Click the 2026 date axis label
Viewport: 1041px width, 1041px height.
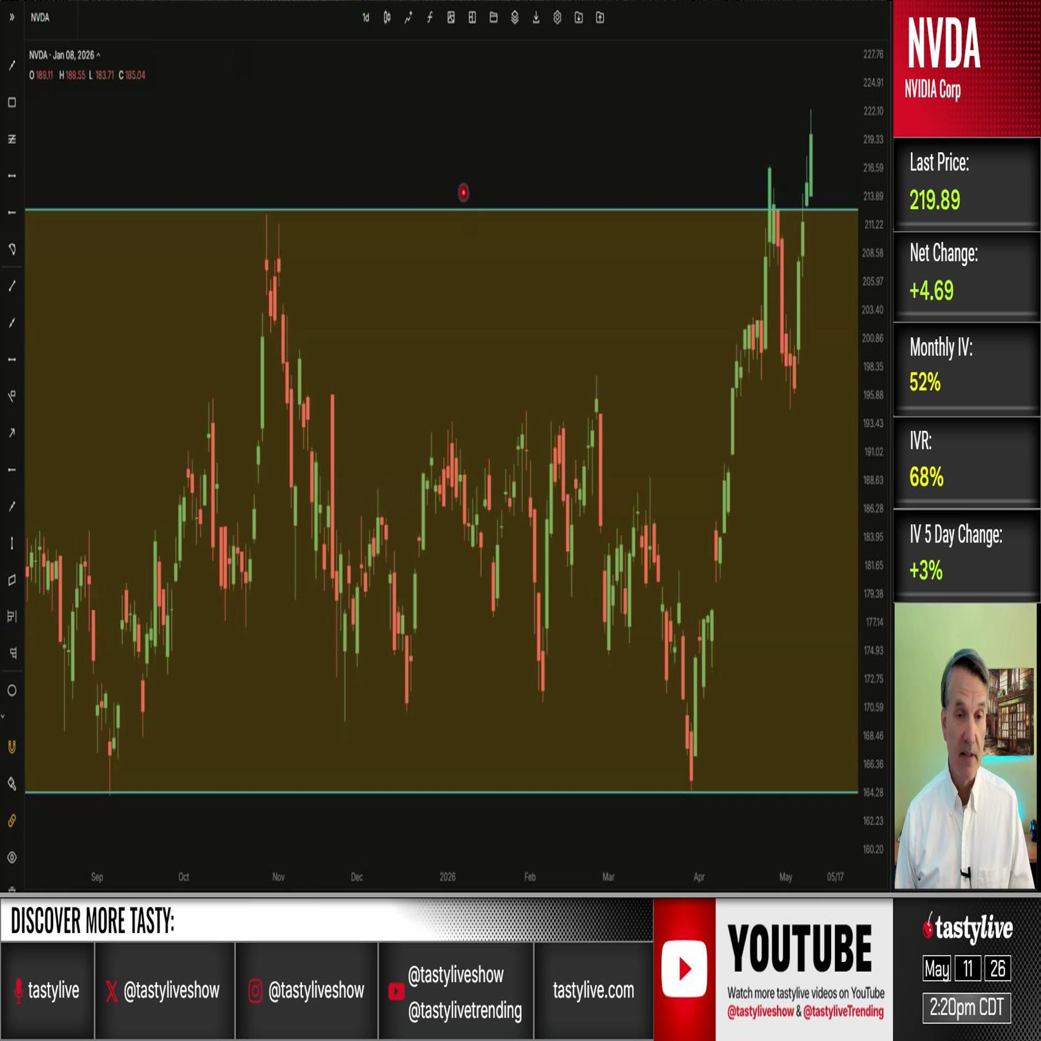[447, 877]
